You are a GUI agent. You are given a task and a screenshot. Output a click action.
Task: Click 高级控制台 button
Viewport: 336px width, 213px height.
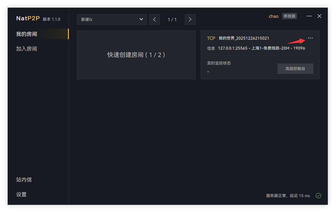pos(295,69)
